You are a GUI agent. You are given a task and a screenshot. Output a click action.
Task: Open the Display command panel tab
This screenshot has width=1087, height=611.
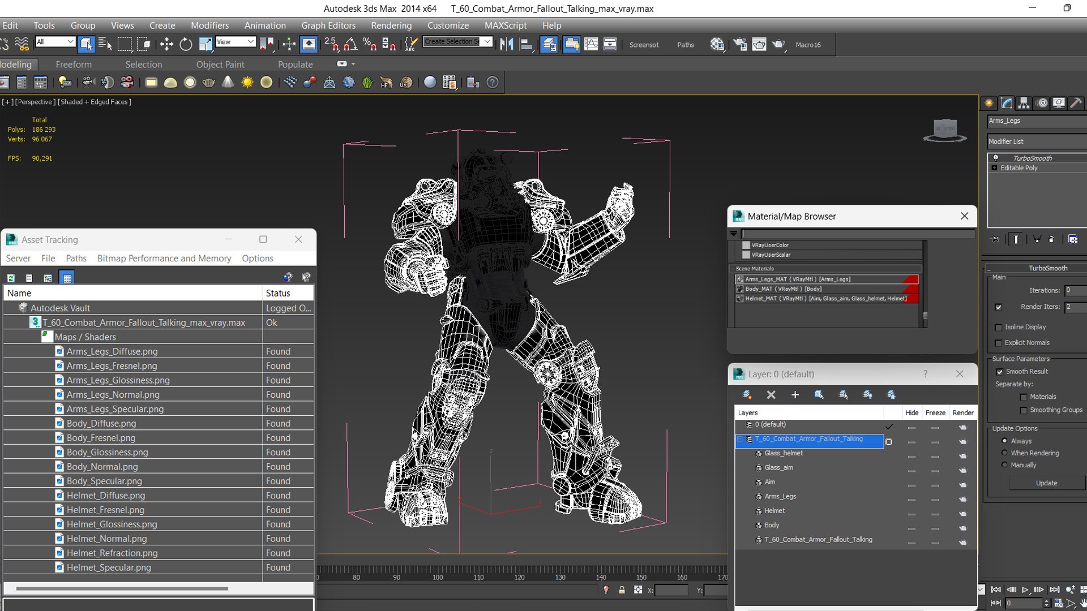point(1059,103)
